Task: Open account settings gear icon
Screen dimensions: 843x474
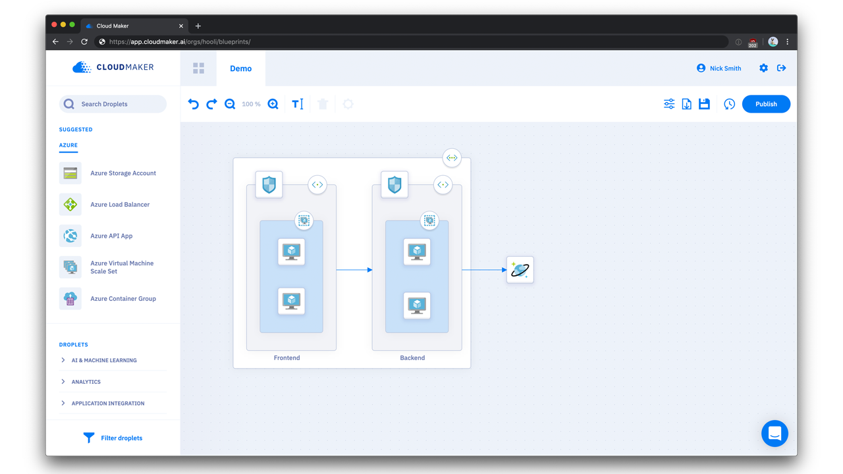Action: (x=763, y=68)
